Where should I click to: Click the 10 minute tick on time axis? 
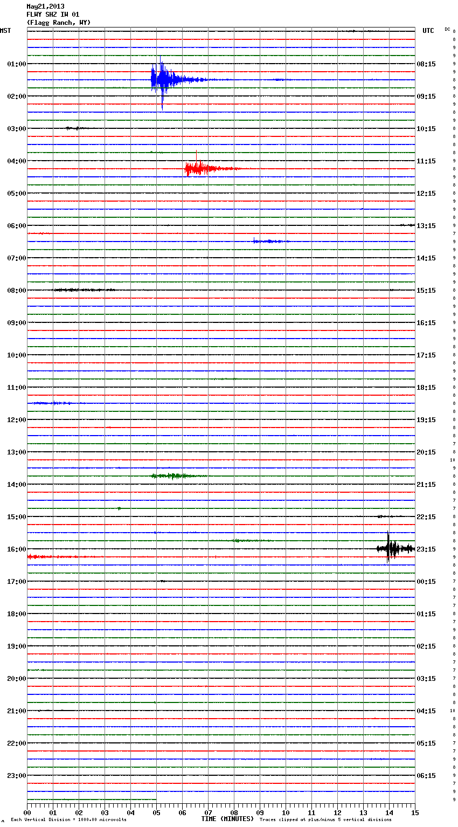[x=286, y=812]
